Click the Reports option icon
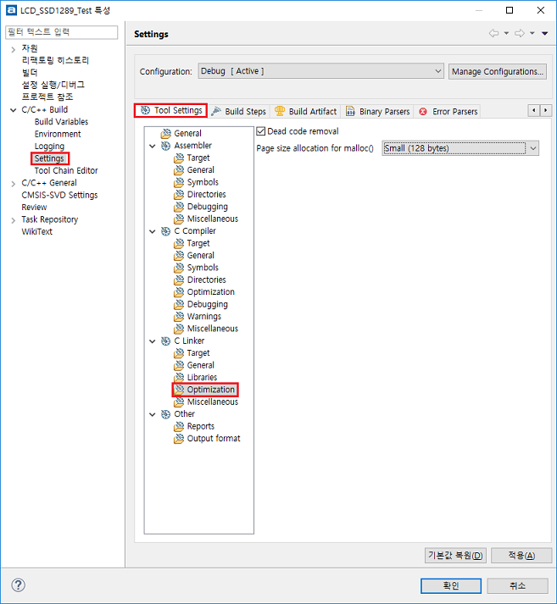Screen dimensions: 557x604 (x=179, y=426)
